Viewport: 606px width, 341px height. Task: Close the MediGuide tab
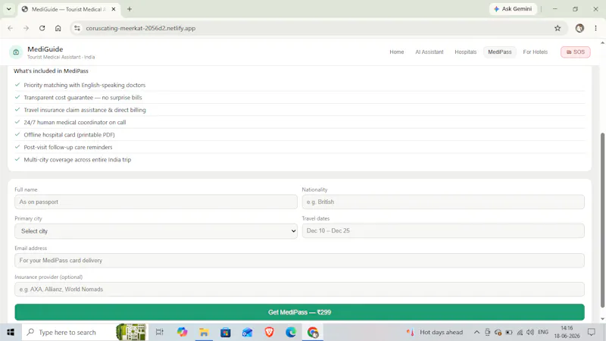click(113, 9)
